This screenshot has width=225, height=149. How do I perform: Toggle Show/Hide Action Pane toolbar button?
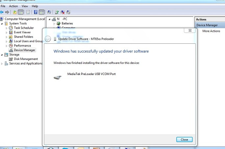coord(42,12)
